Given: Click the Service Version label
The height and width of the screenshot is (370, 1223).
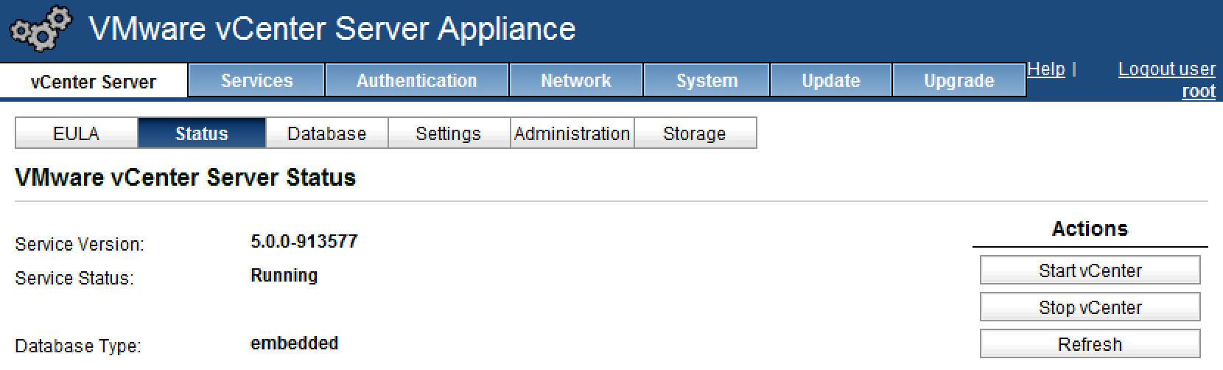Looking at the screenshot, I should (80, 245).
